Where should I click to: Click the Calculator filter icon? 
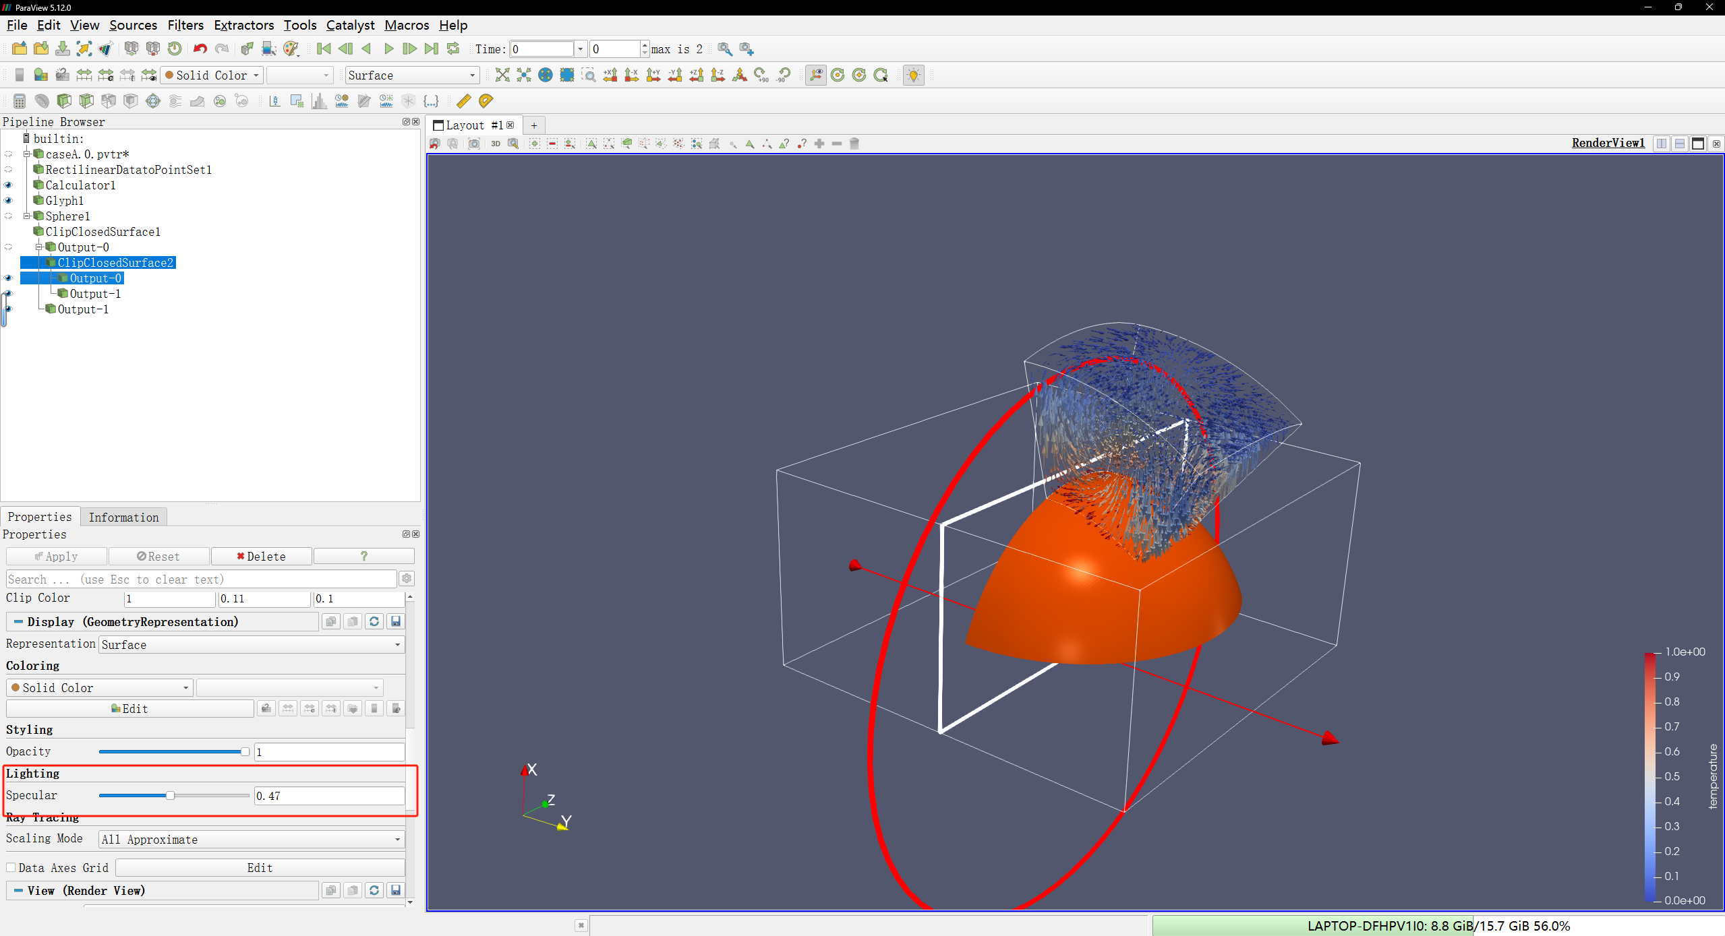point(20,101)
